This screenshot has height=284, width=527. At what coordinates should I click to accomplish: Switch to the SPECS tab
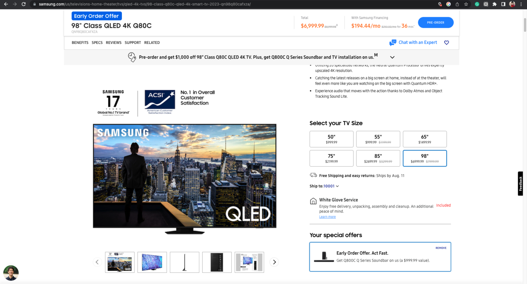coord(97,43)
